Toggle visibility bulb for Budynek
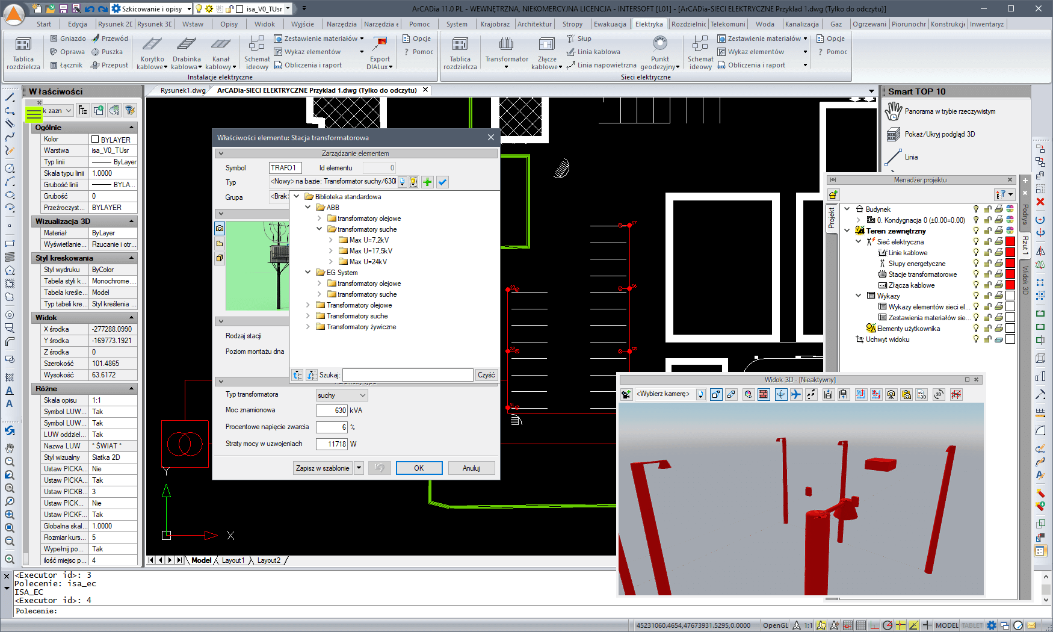Screen dimensions: 1053x632 tap(976, 209)
